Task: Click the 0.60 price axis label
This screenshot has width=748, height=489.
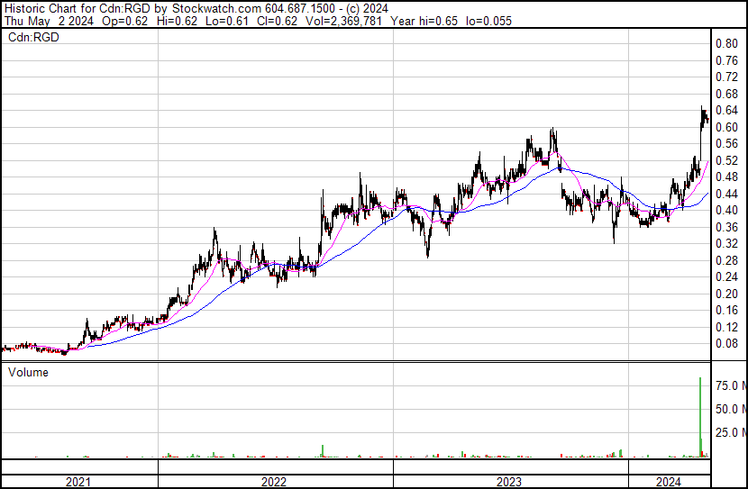Action: tap(726, 127)
